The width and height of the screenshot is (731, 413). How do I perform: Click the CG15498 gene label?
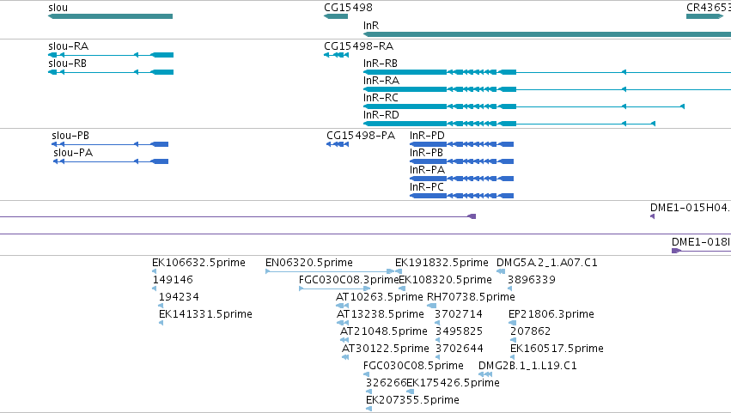pyautogui.click(x=348, y=8)
